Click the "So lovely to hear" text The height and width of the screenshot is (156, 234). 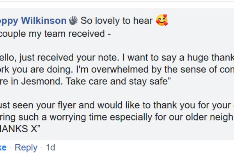(116, 21)
